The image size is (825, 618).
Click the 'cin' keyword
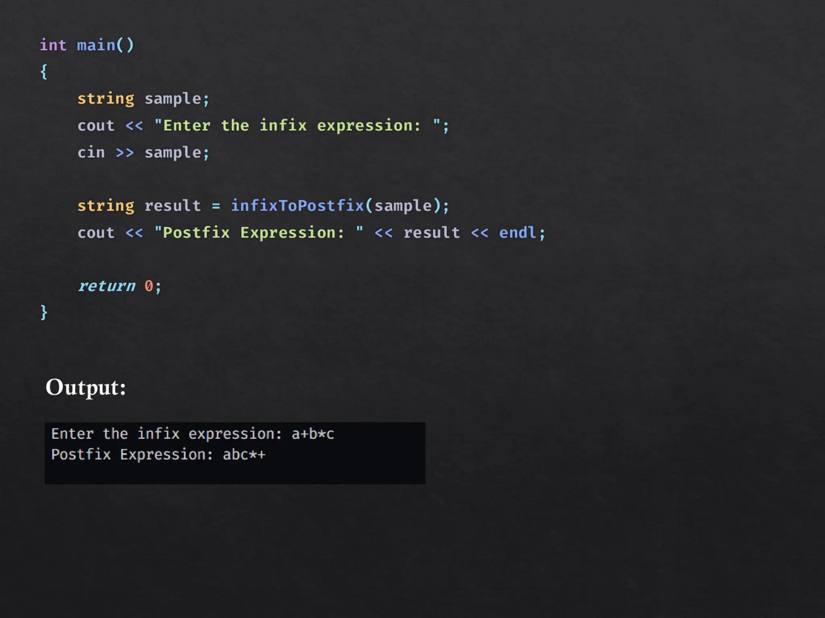(91, 152)
